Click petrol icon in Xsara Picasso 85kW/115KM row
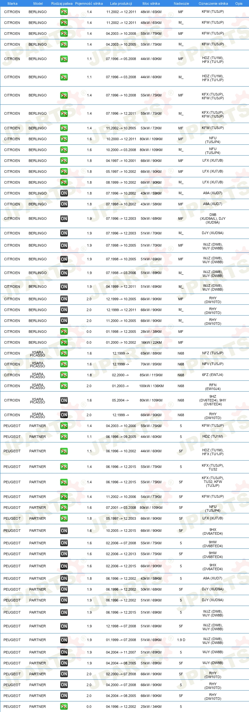The height and width of the screenshot is (712, 249). click(64, 375)
